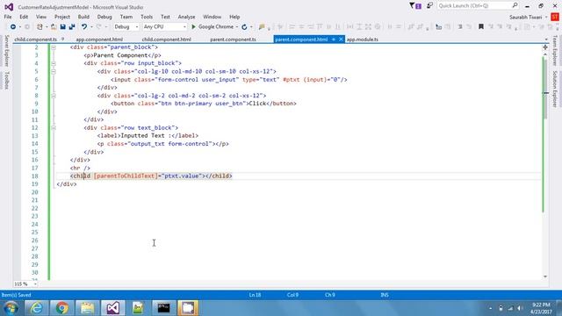
Task: Collapse the row text_block div on line 12
Action: (54, 128)
